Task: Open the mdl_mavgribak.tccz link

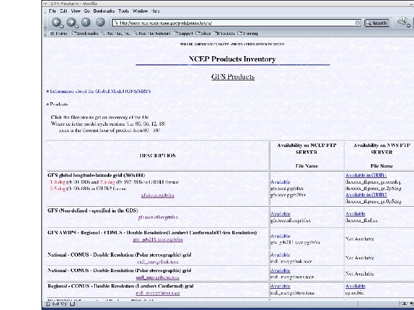Action: click(158, 262)
